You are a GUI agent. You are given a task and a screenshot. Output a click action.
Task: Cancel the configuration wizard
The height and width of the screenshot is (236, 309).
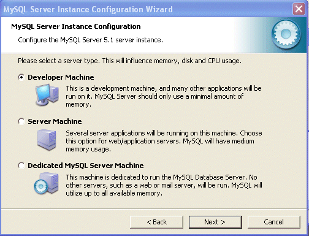tap(274, 222)
